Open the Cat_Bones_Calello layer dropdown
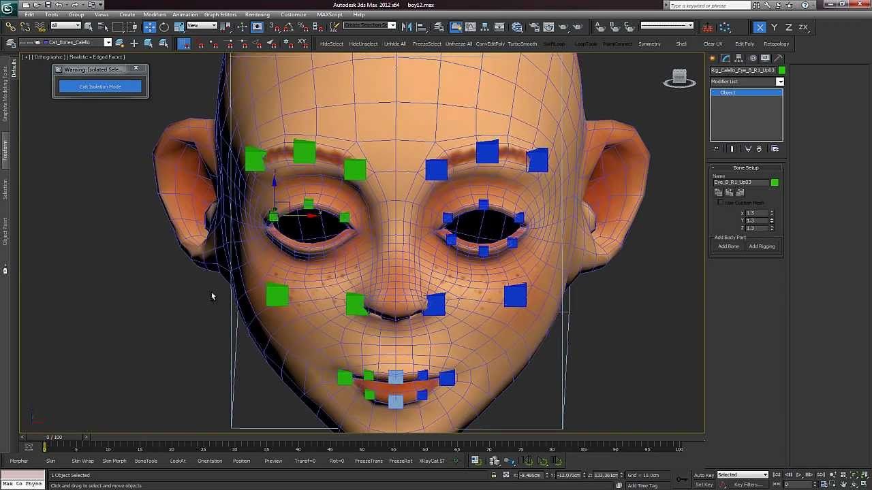 pyautogui.click(x=107, y=43)
